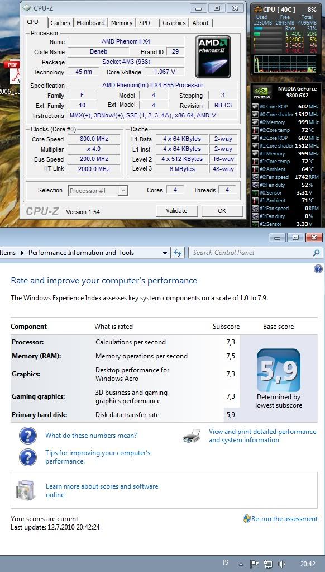Open the SPD tab in CPU-Z

(x=145, y=23)
